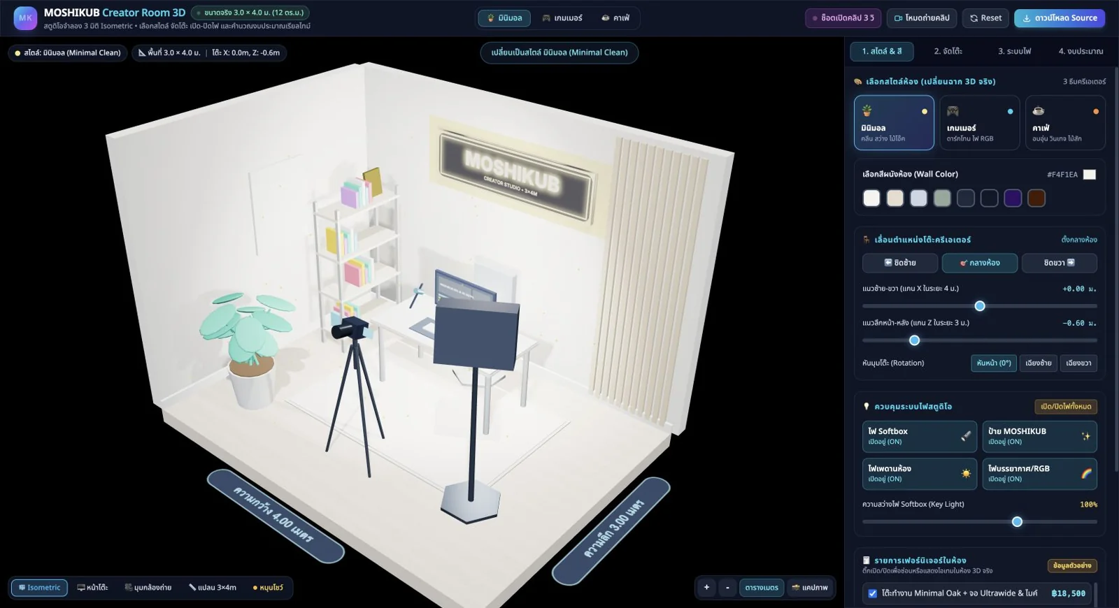Select the หันหน้า (0°) rotation option

pyautogui.click(x=994, y=363)
